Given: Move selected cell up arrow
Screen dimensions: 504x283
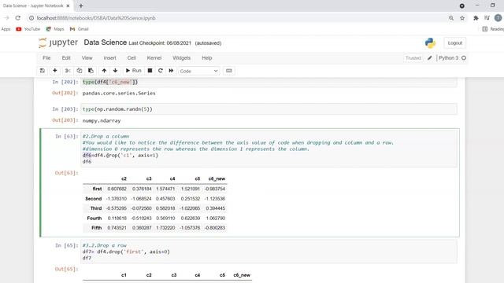Looking at the screenshot, I should 104,71.
